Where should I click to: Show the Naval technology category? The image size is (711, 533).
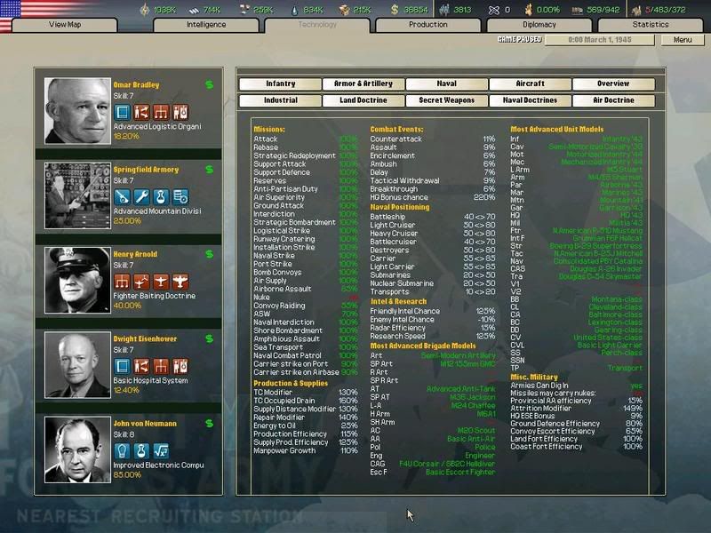click(x=447, y=84)
